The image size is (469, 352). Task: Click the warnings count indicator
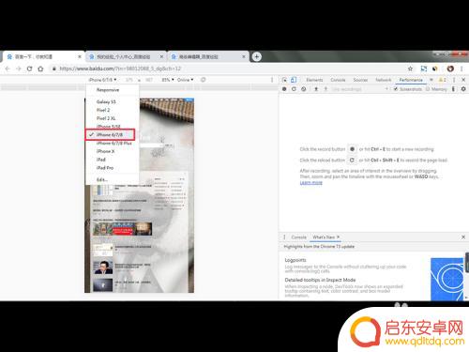[x=442, y=80]
